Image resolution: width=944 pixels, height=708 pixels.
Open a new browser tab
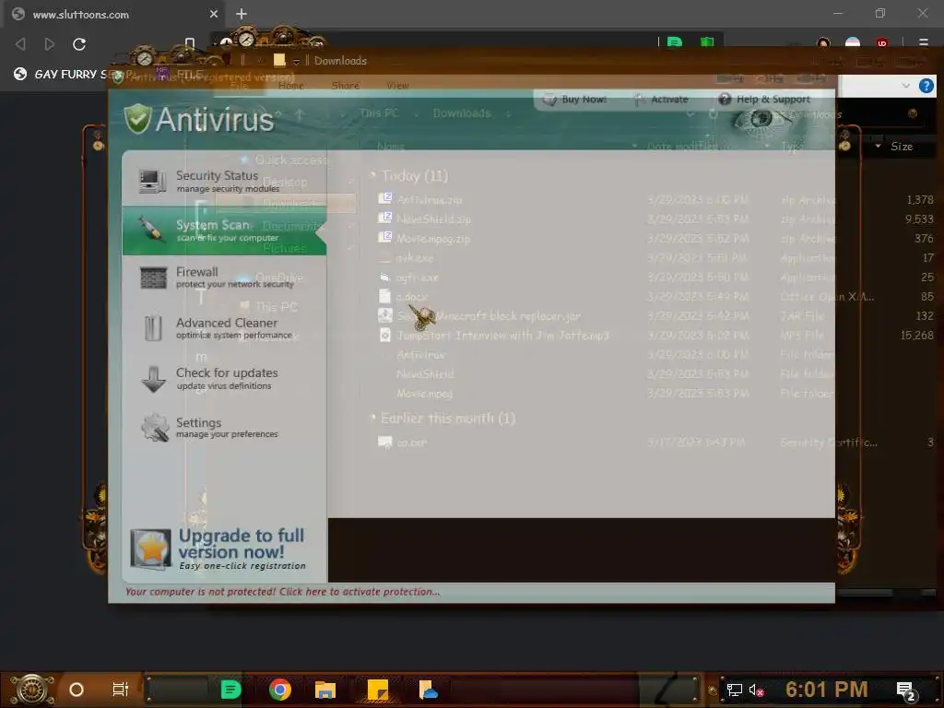(x=241, y=13)
